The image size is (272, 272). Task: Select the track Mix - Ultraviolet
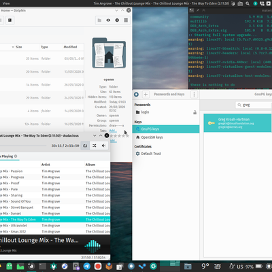click(x=55, y=226)
